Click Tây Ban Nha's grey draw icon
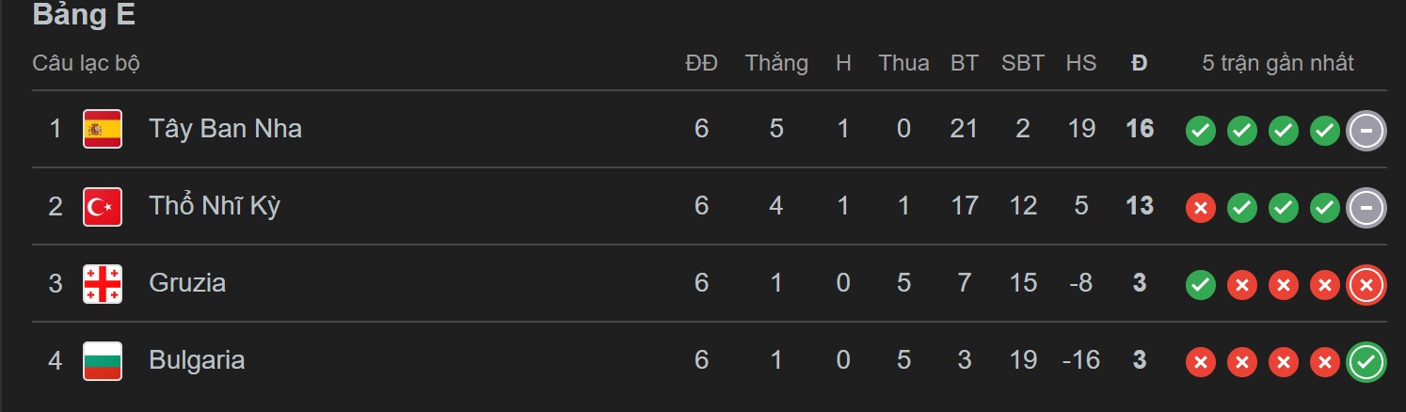Image resolution: width=1406 pixels, height=412 pixels. (x=1366, y=130)
